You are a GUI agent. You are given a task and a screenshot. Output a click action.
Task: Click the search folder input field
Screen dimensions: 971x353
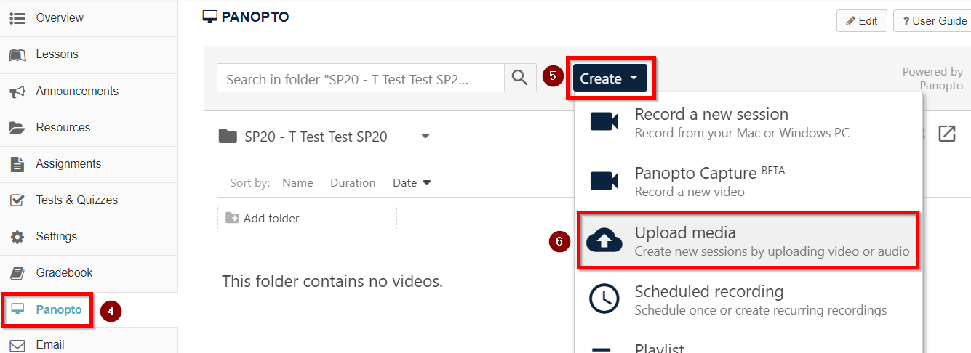coord(361,78)
